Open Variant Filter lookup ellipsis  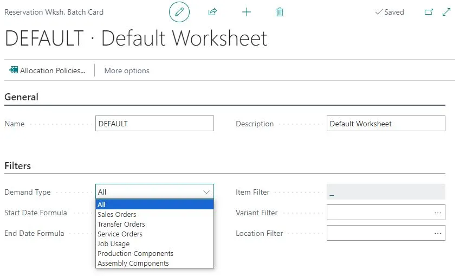(437, 213)
